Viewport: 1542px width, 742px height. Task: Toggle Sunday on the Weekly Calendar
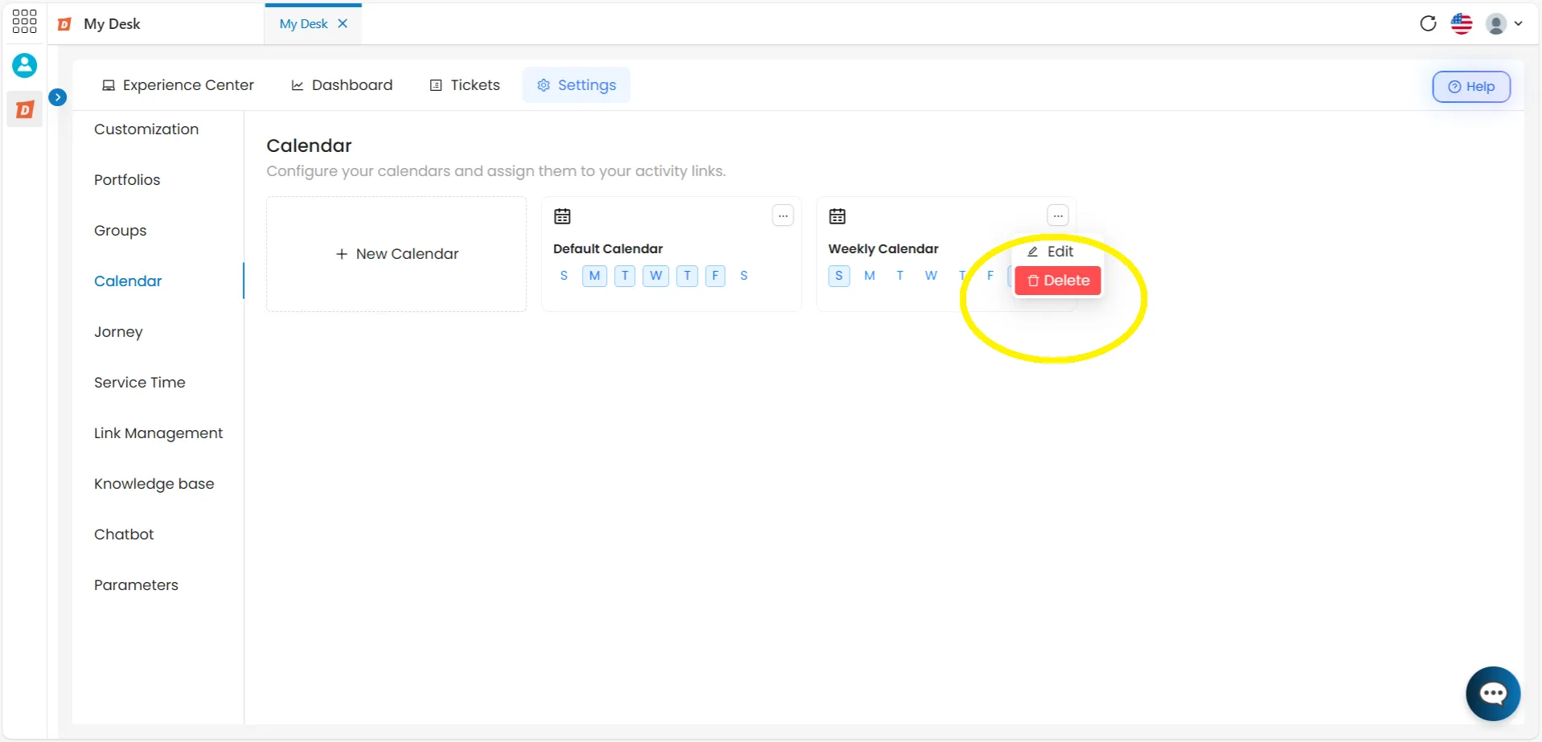click(x=839, y=276)
